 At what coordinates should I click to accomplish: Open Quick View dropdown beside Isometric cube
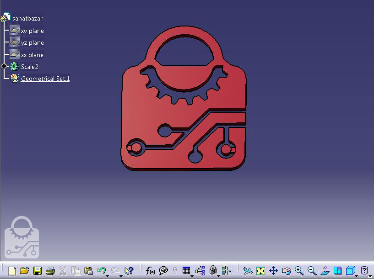pyautogui.click(x=356, y=276)
